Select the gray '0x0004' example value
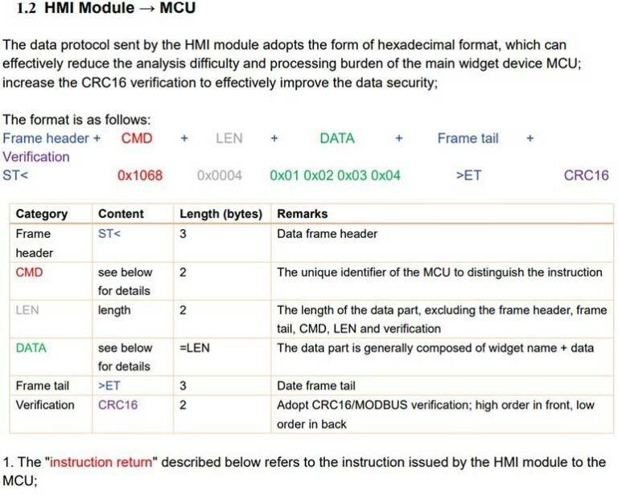Image resolution: width=618 pixels, height=495 pixels. click(219, 175)
